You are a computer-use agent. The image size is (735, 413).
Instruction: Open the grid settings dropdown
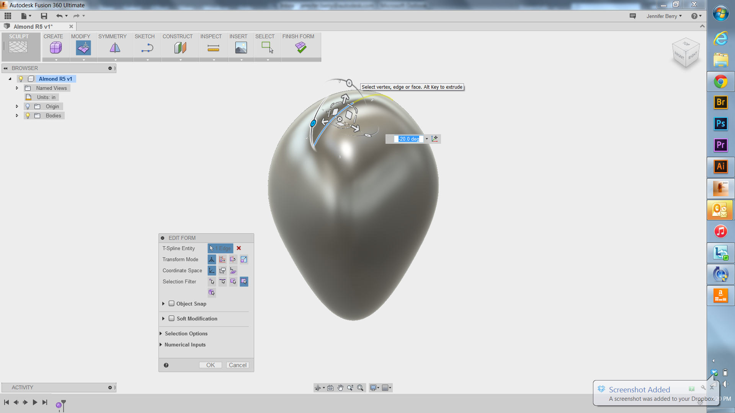click(390, 387)
